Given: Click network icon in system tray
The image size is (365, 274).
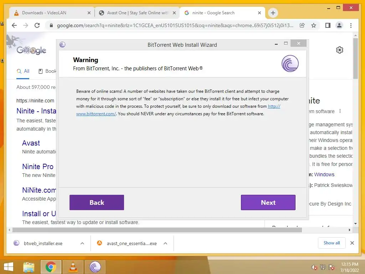Looking at the screenshot, I should click(323, 267).
